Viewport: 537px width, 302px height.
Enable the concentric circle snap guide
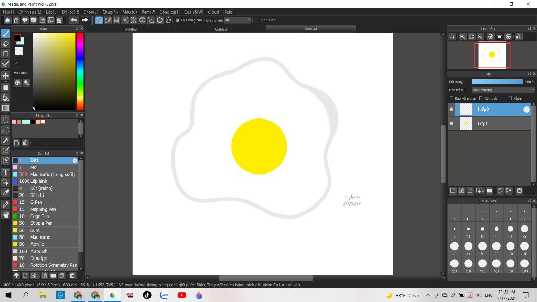tap(142, 20)
